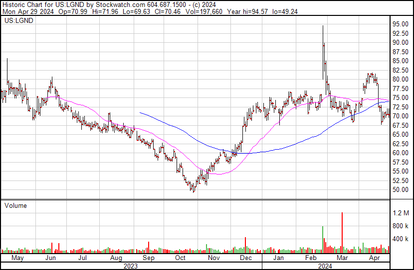The width and height of the screenshot is (414, 270).
Task: Click the Dec month label on time axis
Action: point(246,258)
